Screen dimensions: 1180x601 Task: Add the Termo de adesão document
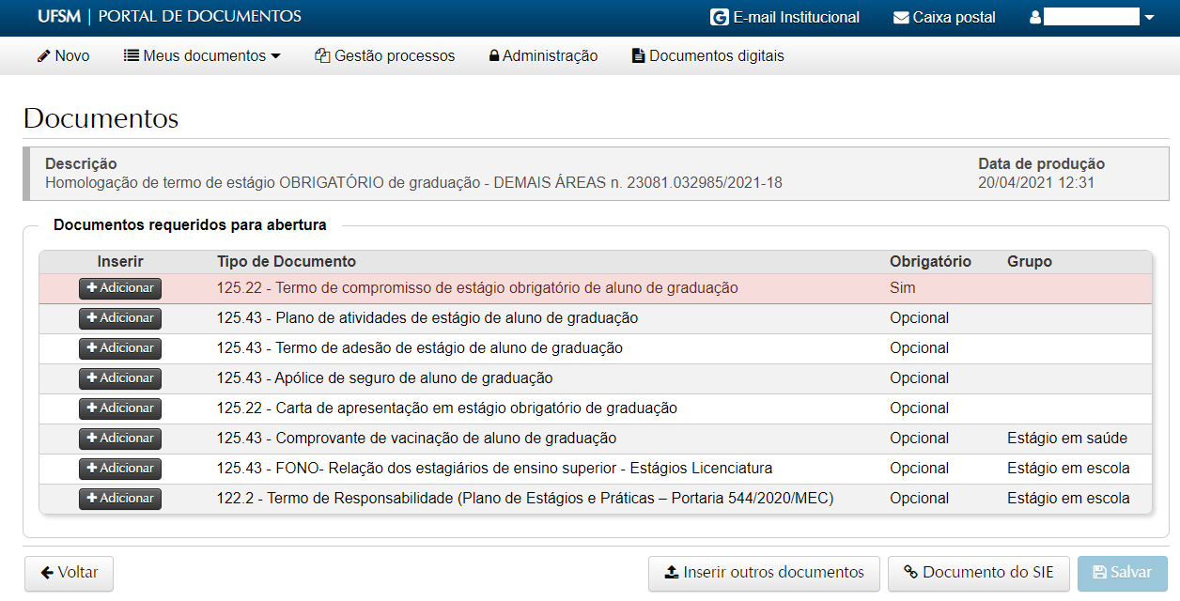pyautogui.click(x=120, y=348)
